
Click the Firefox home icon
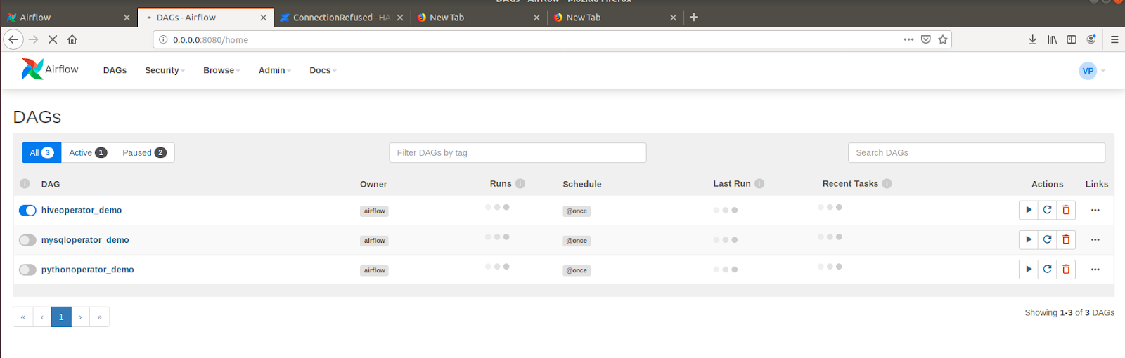point(72,40)
